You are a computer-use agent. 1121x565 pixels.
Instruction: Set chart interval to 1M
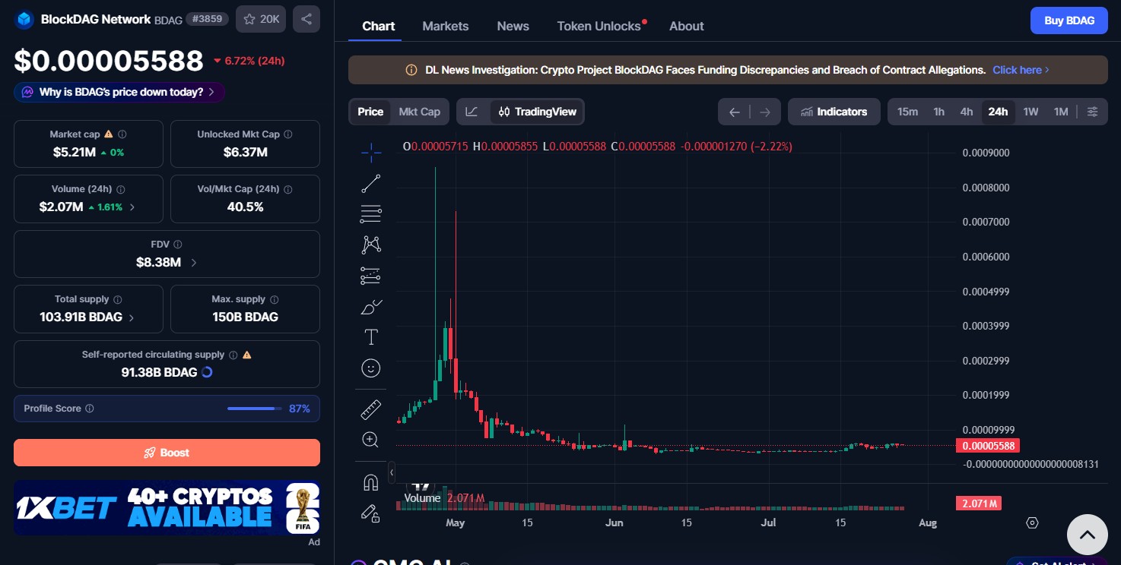point(1061,112)
